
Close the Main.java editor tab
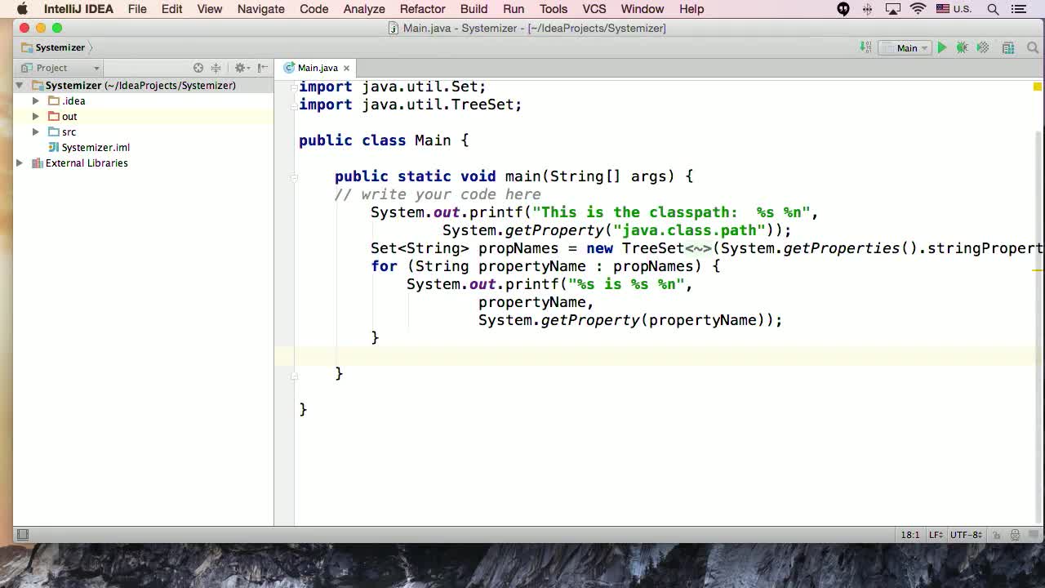tap(346, 68)
